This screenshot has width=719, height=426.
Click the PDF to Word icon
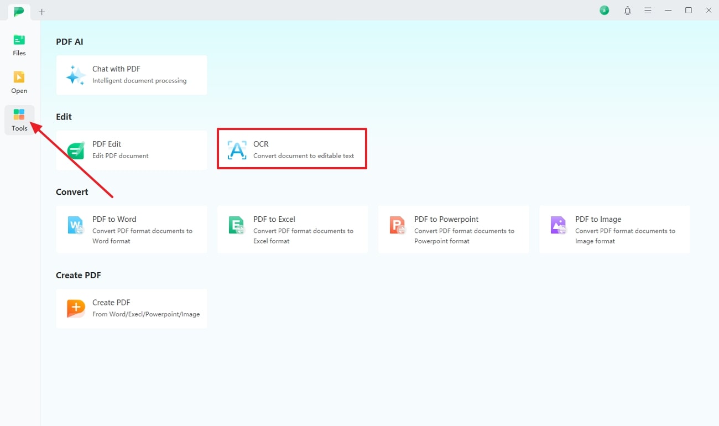tap(76, 225)
